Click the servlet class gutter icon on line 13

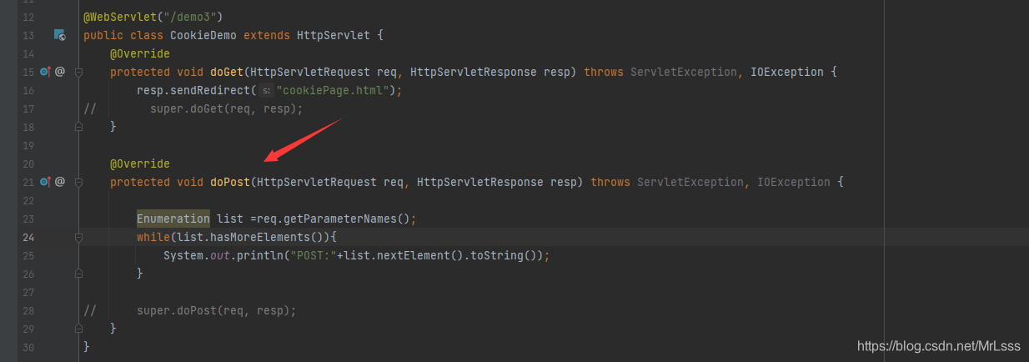click(59, 35)
